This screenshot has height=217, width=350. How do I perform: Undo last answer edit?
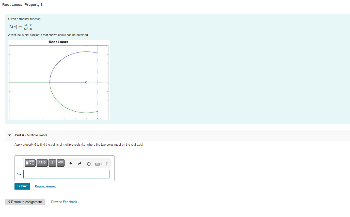click(71, 164)
